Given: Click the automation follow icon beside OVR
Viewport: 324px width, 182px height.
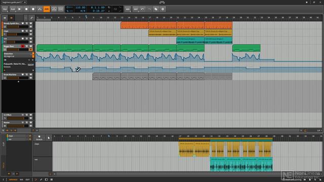Looking at the screenshot, I should pos(54,9).
